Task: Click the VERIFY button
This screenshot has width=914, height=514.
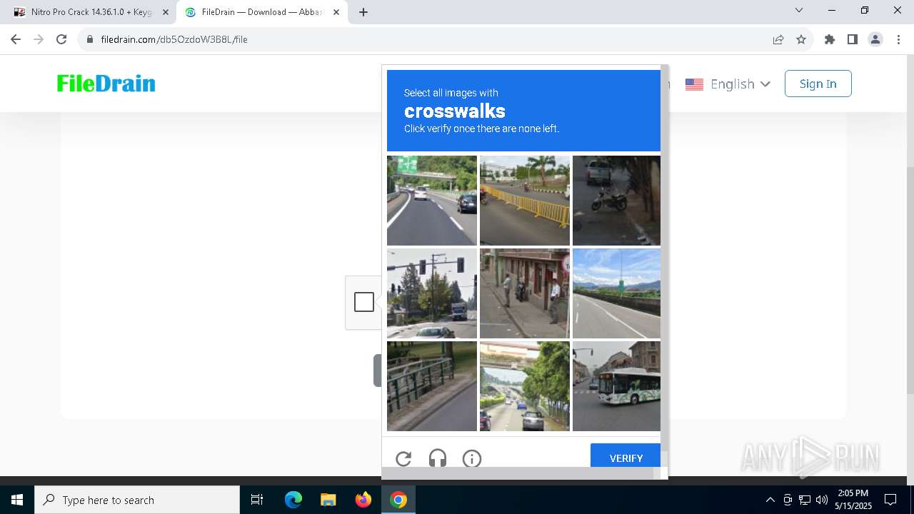Action: [626, 455]
